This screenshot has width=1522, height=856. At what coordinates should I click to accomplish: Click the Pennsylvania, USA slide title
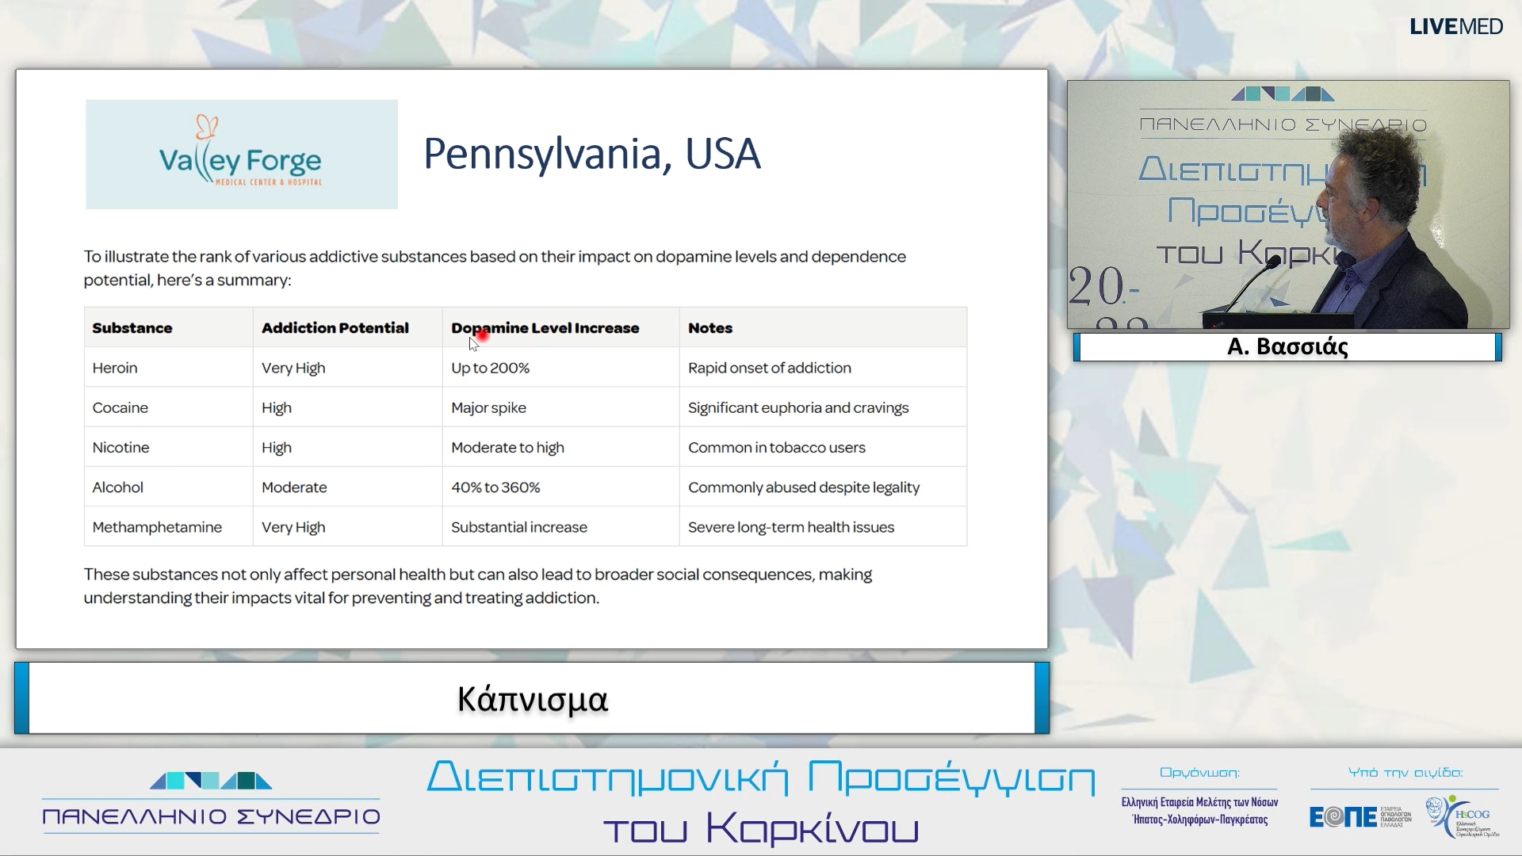click(x=591, y=154)
